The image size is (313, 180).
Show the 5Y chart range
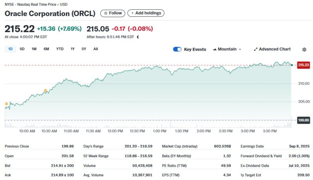point(84,49)
